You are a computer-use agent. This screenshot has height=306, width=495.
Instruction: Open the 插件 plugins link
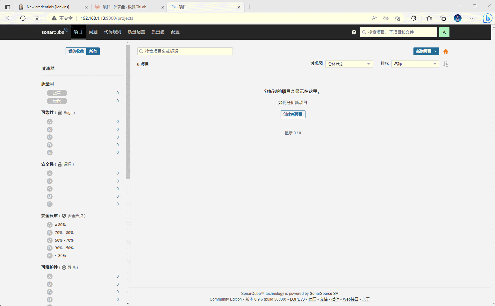(335, 299)
